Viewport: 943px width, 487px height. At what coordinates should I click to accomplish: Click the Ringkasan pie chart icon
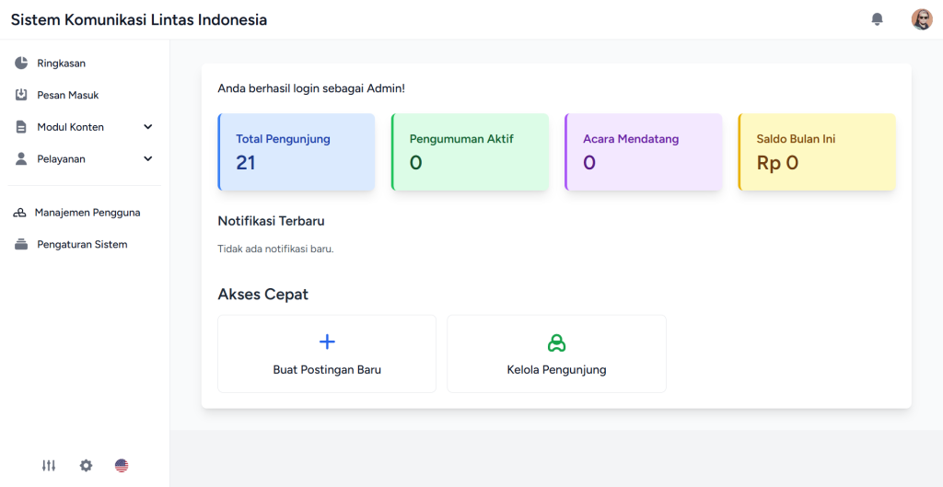[x=21, y=64]
